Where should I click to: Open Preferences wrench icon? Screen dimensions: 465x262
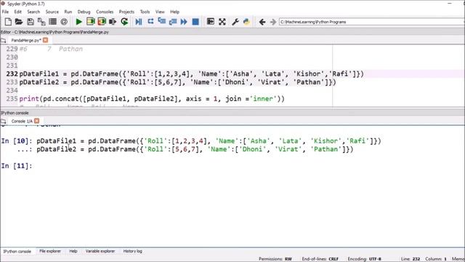(x=235, y=22)
